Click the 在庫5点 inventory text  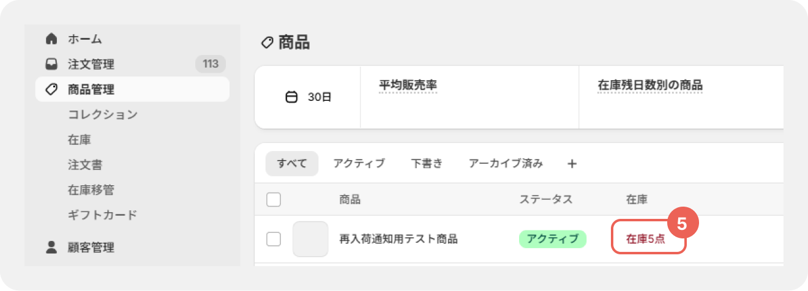(646, 239)
